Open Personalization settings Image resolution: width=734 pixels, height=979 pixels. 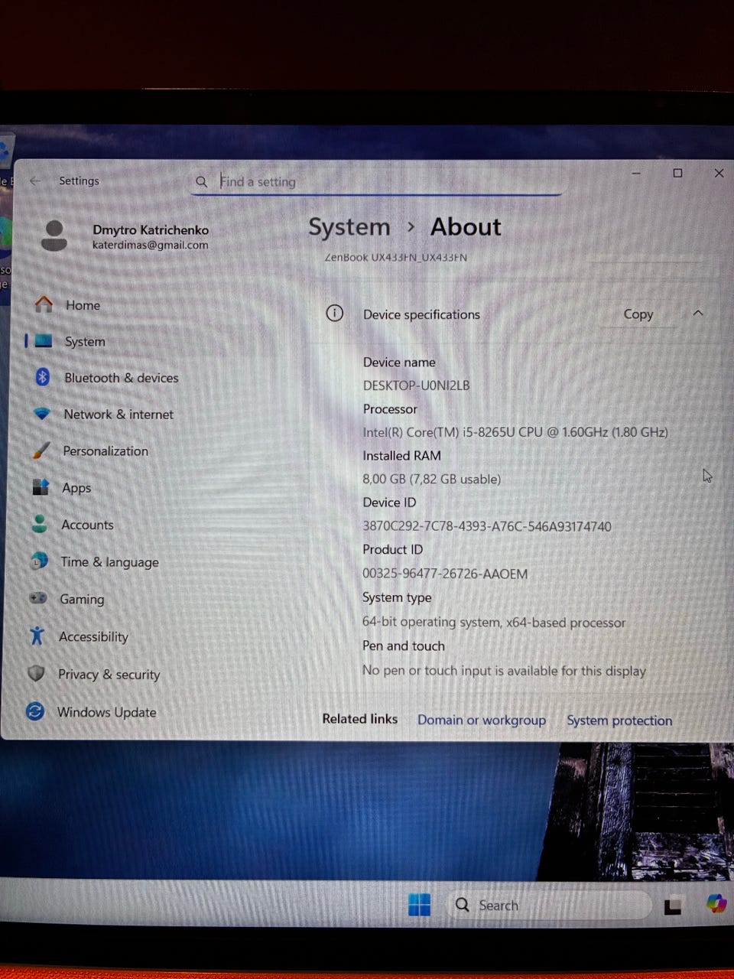click(106, 451)
